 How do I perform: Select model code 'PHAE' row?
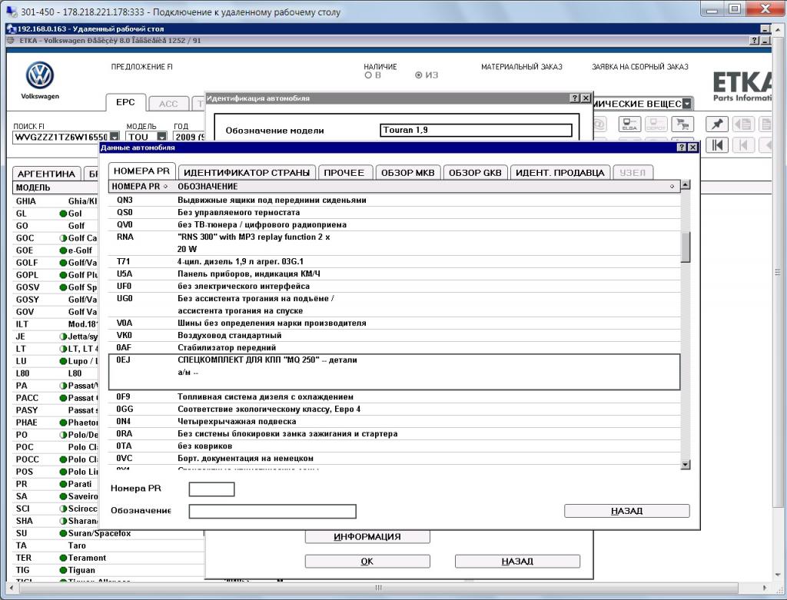coord(56,423)
